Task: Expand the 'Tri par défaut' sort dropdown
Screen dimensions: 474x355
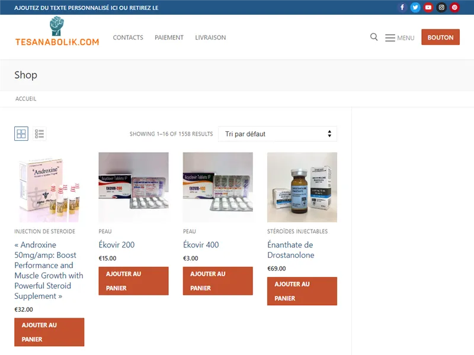Action: pyautogui.click(x=277, y=134)
